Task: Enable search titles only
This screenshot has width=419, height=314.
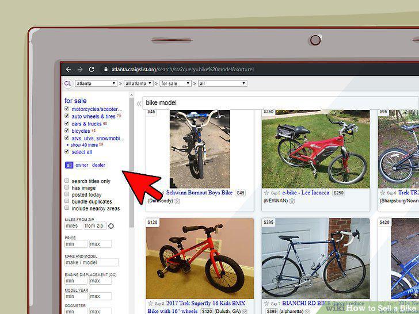Action: point(67,181)
